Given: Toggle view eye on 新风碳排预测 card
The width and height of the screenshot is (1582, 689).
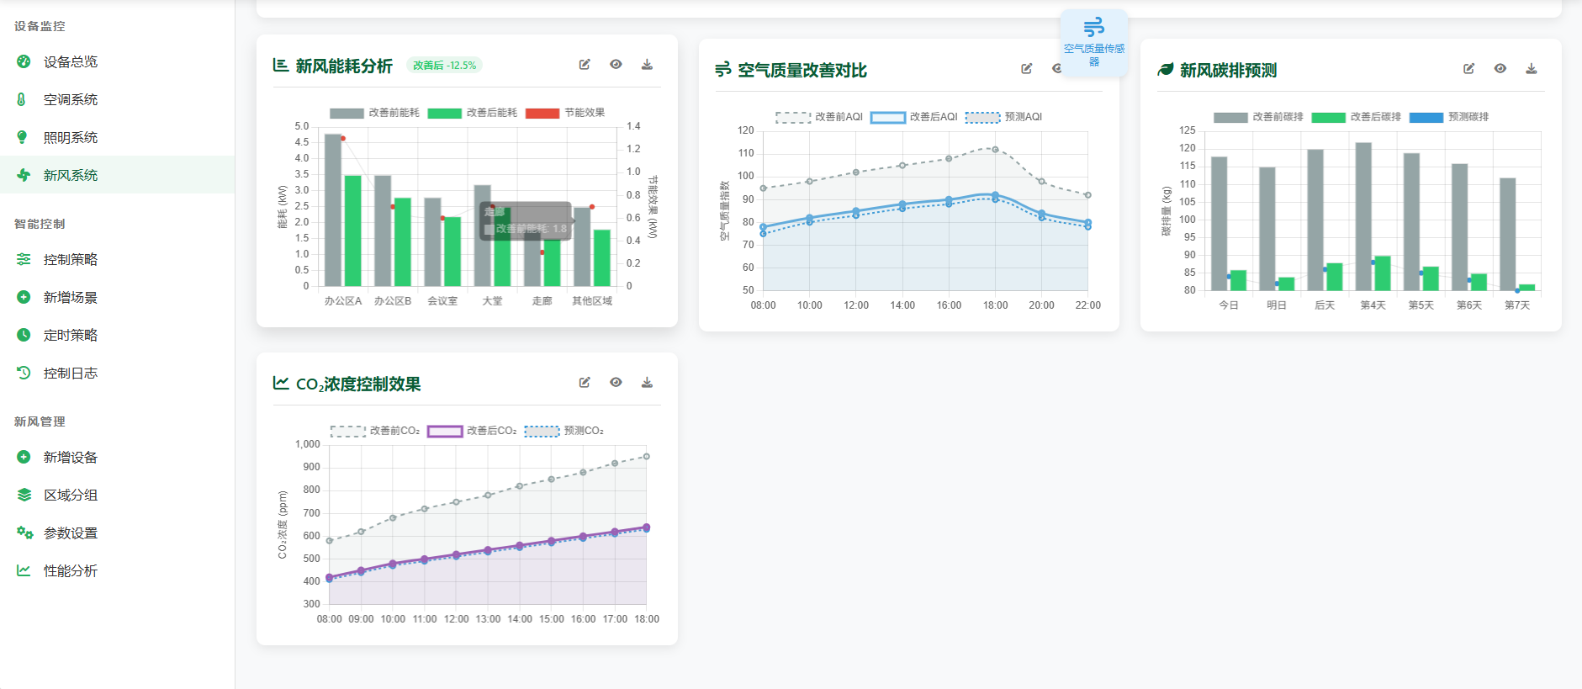Looking at the screenshot, I should coord(1500,69).
